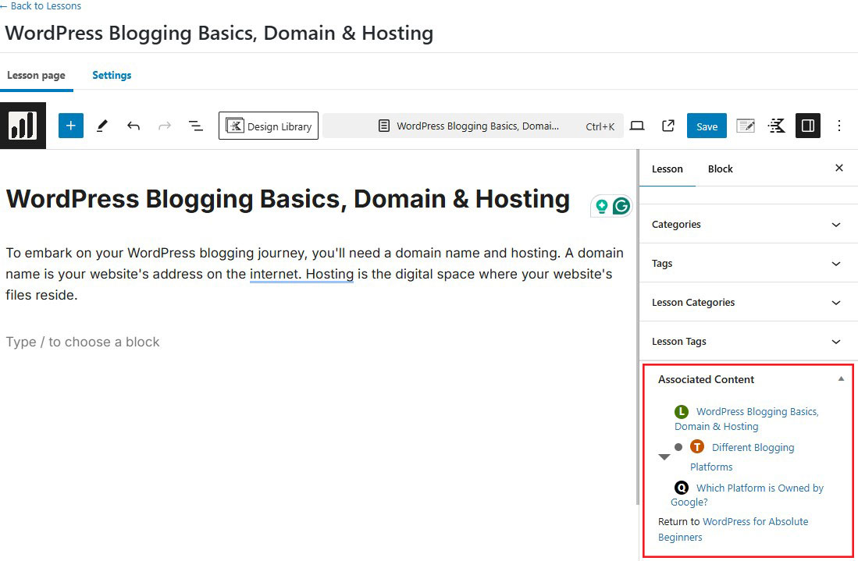Expand the Lesson Categories panel
858x561 pixels.
point(748,303)
